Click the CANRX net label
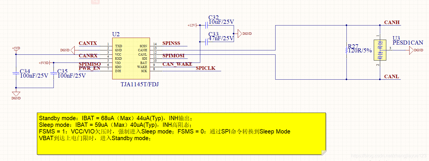The image size is (429, 161). [88, 56]
